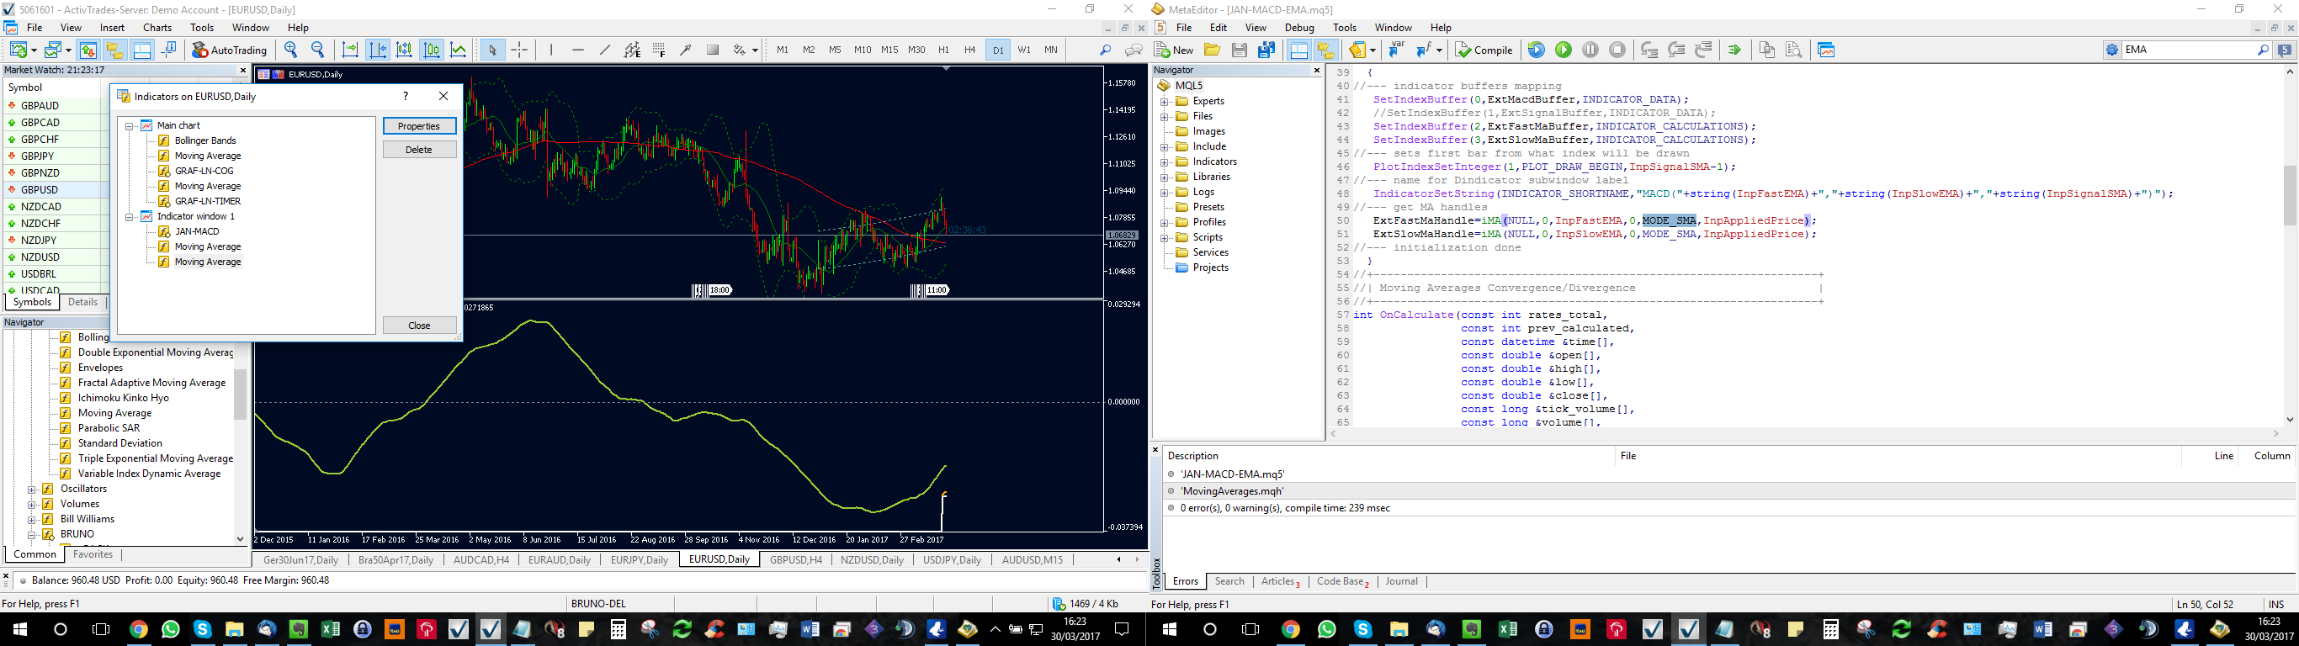Image resolution: width=2299 pixels, height=646 pixels.
Task: Collapse the Main chart indicators node
Action: pos(130,126)
